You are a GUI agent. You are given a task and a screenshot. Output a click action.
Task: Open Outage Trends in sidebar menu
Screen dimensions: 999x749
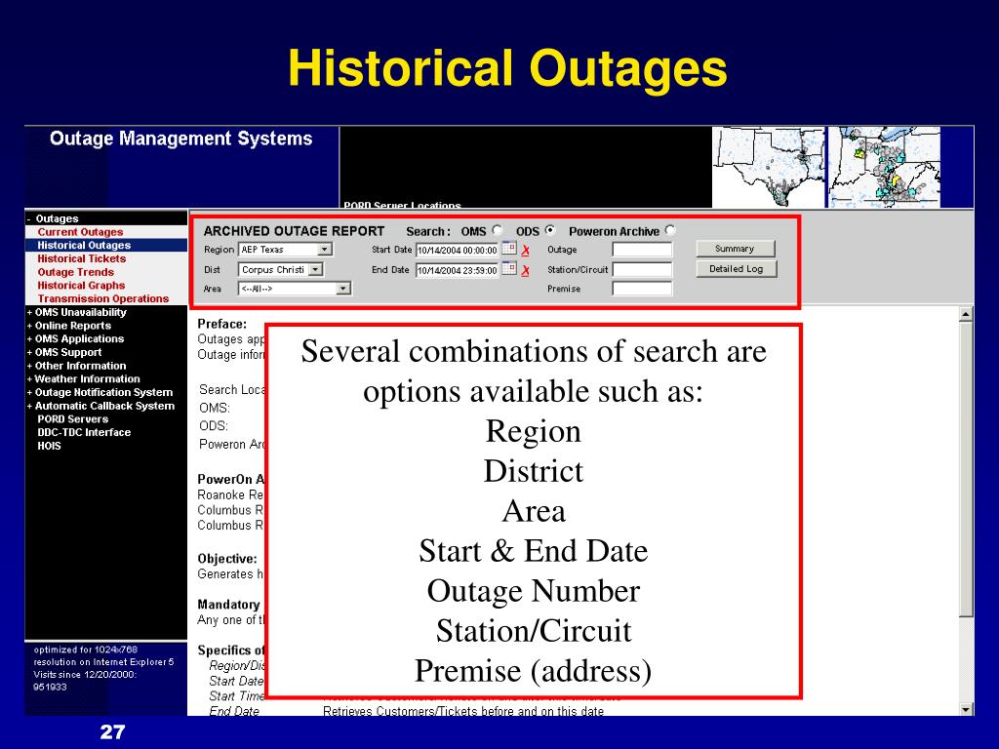pos(75,272)
